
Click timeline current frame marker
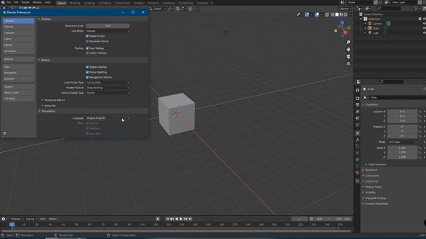[x=12, y=224]
